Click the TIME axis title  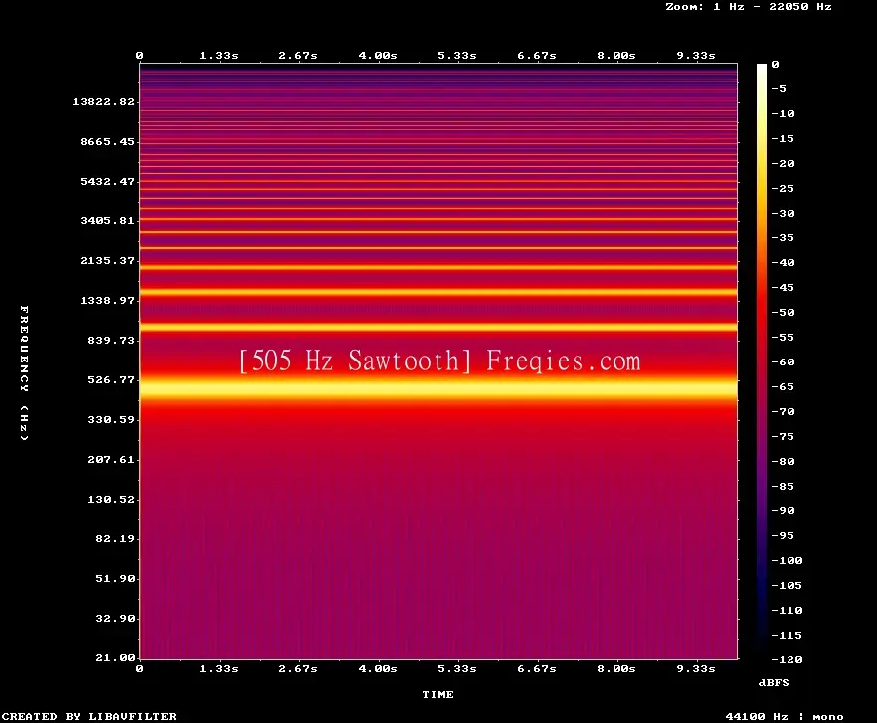click(x=438, y=694)
